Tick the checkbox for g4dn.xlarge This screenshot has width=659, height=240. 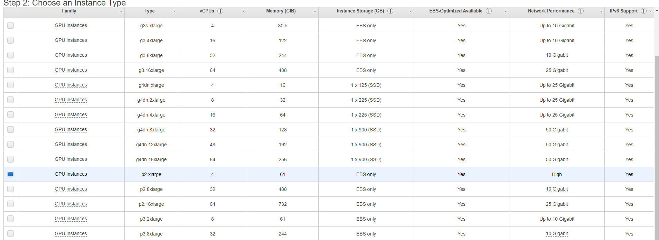pos(11,85)
